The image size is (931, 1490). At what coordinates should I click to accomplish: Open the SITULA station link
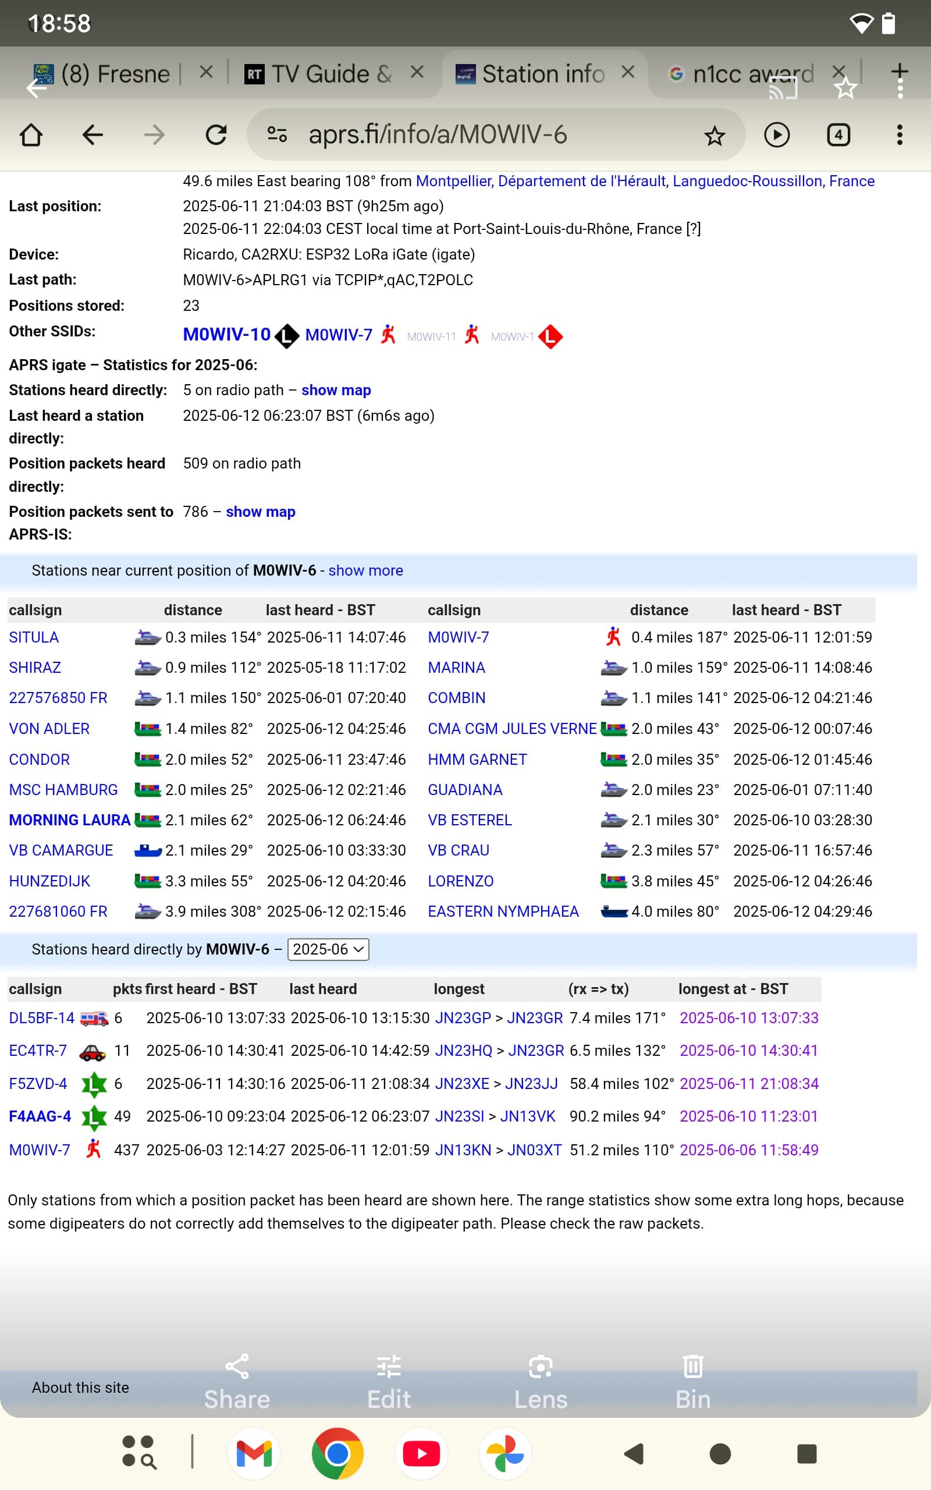[34, 637]
